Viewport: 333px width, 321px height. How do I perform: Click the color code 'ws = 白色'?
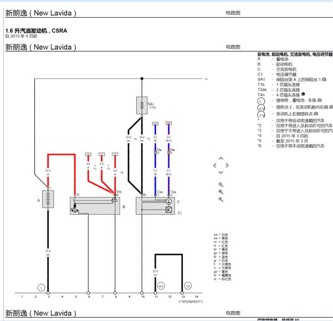(221, 235)
